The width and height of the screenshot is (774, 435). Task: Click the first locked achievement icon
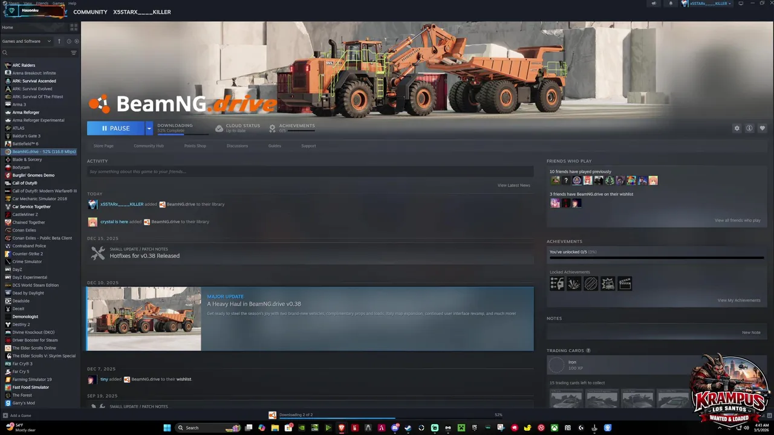[x=557, y=283]
